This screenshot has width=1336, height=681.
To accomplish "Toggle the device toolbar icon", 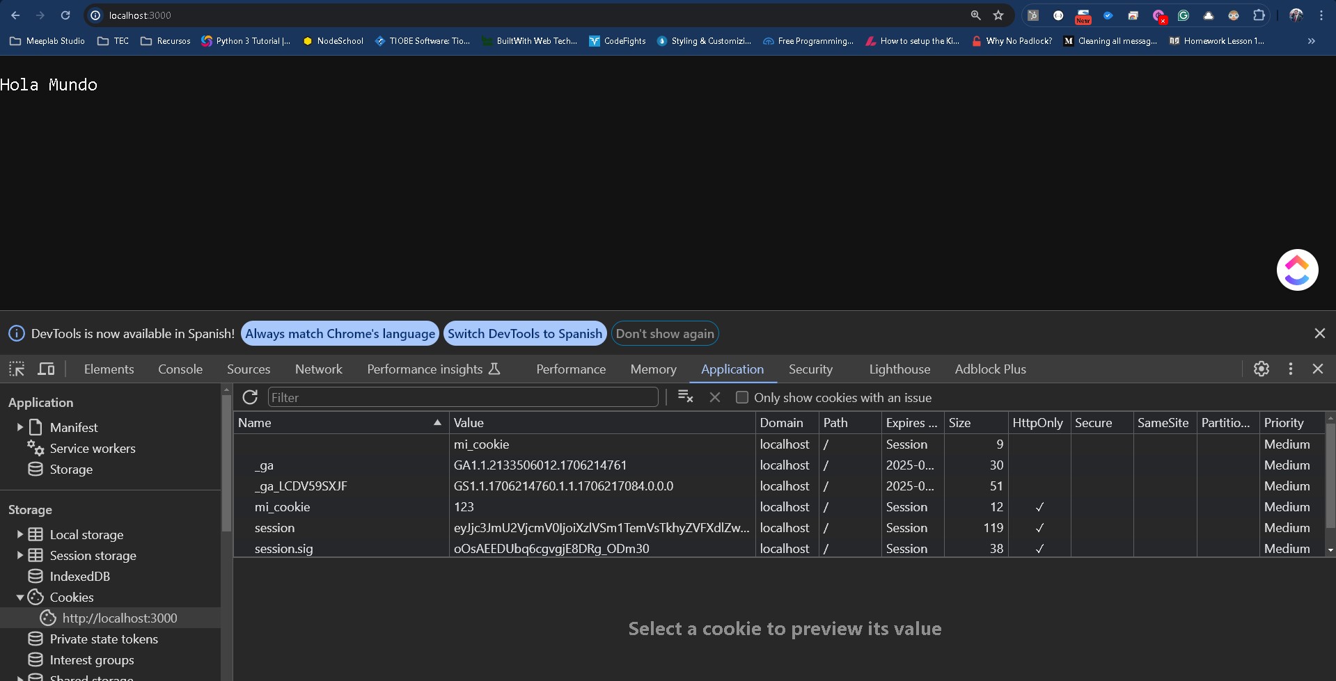I will tap(46, 369).
